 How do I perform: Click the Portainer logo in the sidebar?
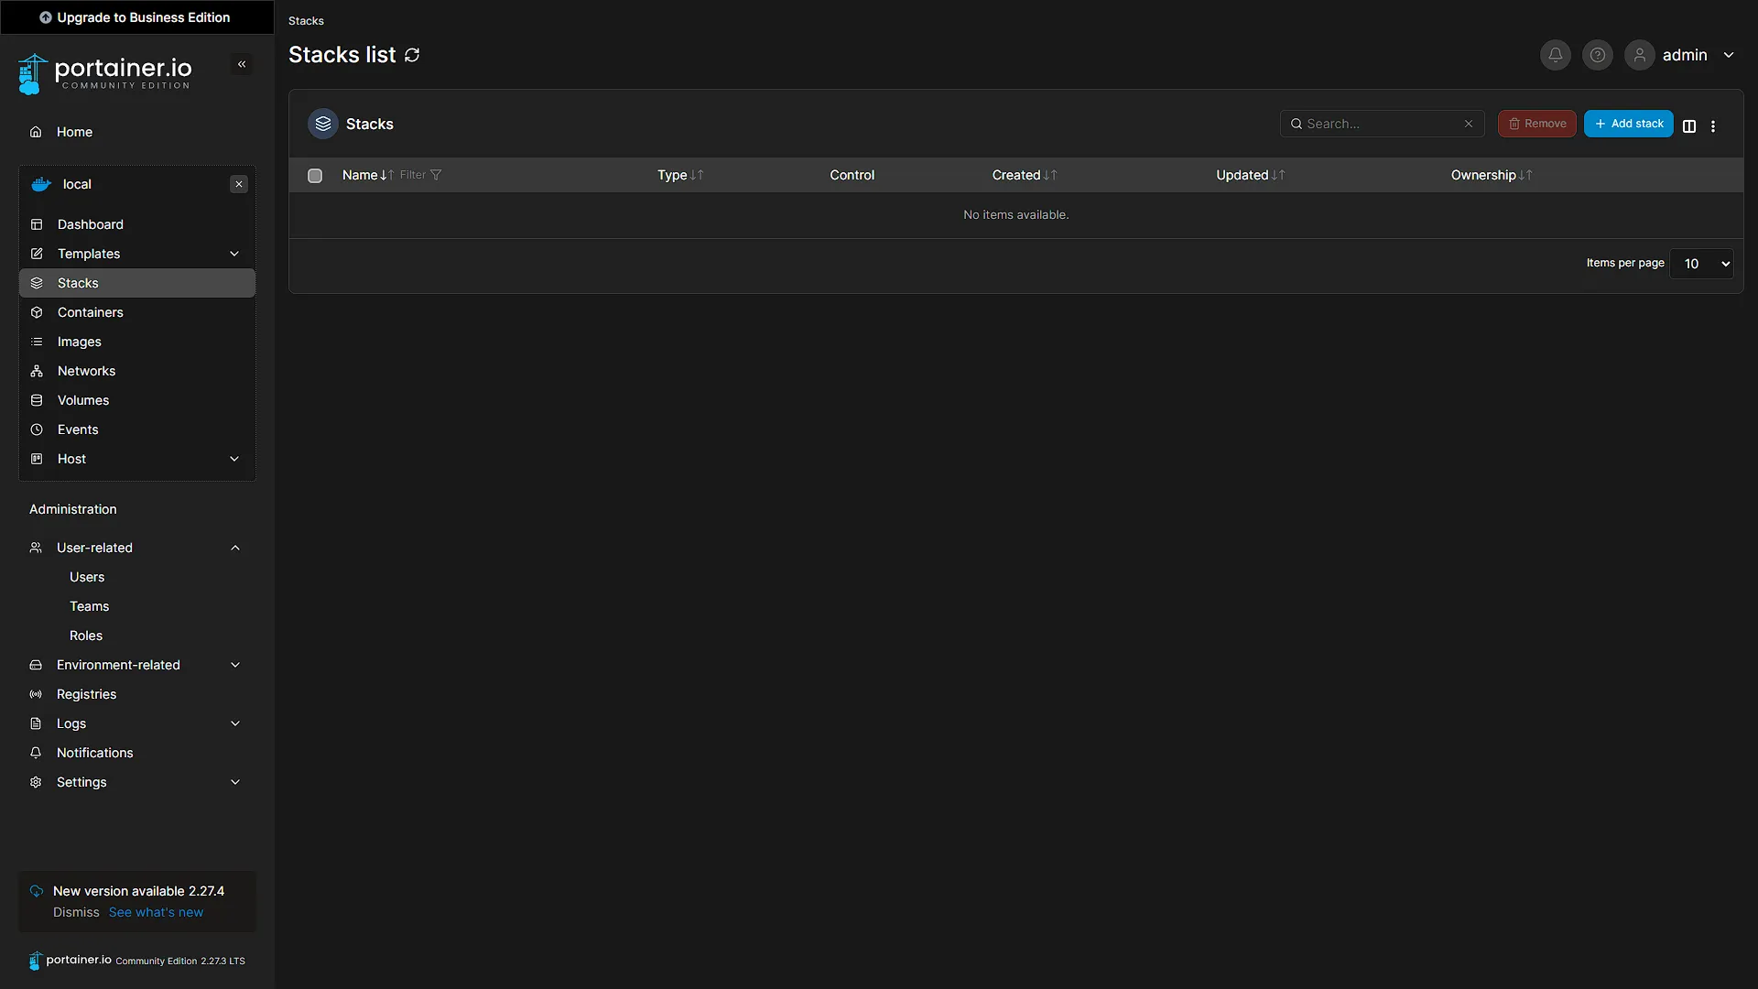click(x=104, y=73)
